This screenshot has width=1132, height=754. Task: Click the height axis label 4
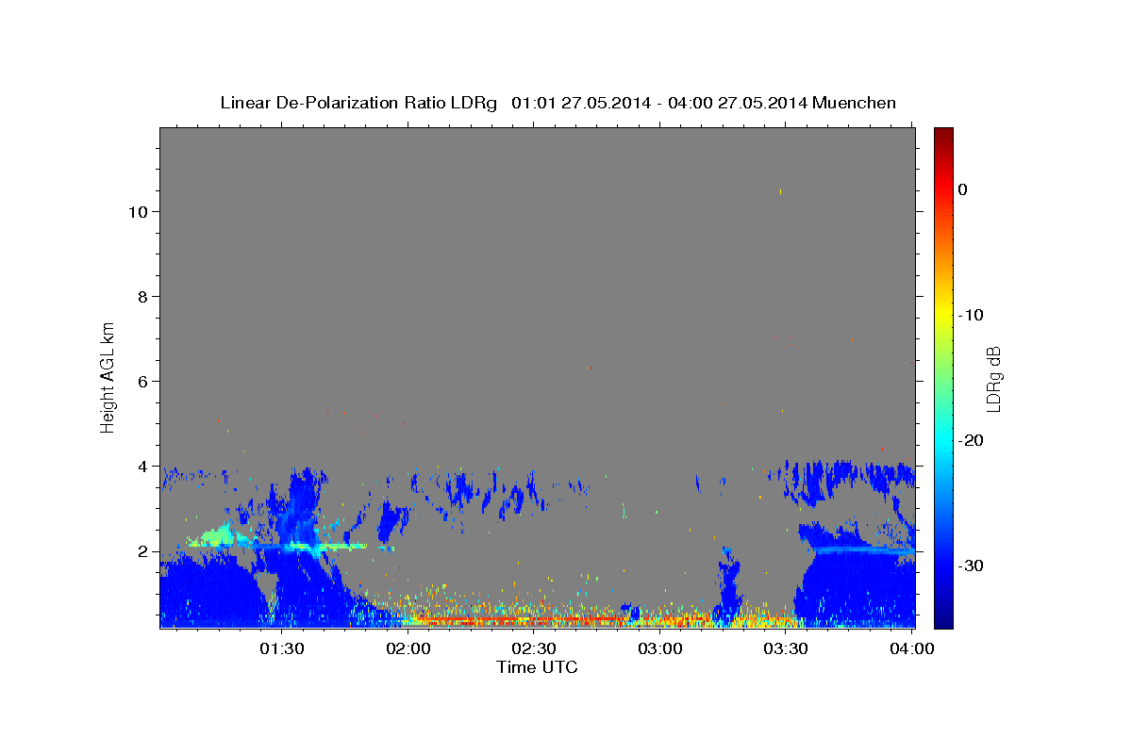pyautogui.click(x=141, y=466)
